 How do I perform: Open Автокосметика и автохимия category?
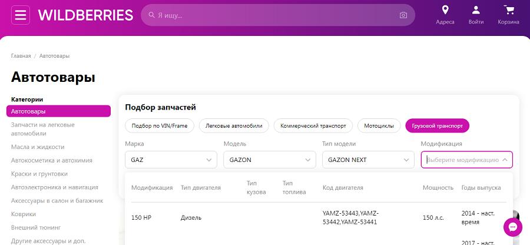tap(52, 160)
